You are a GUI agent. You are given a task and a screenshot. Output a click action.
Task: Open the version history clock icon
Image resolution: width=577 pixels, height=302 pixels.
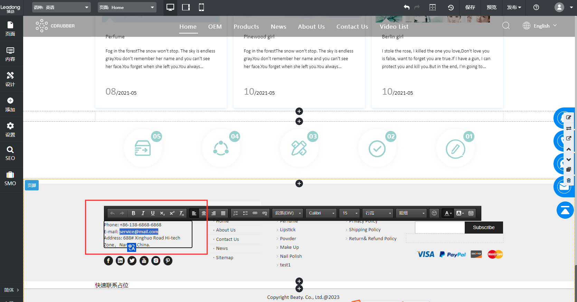click(451, 7)
